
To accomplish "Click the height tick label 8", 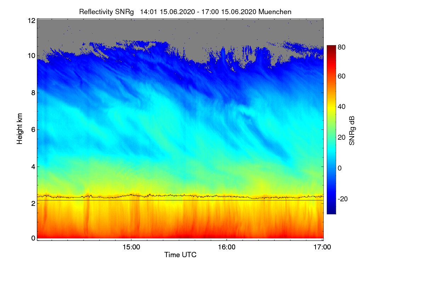I will pyautogui.click(x=33, y=93).
